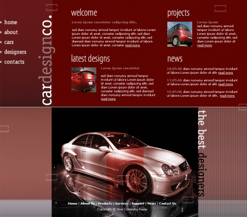Image resolution: width=247 pixels, height=217 pixels.
Task: Select Products in the footer menu
Action: [105, 204]
